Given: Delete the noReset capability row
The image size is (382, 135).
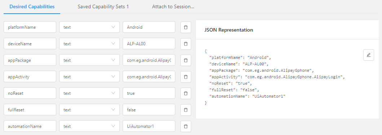Looking at the screenshot, I should point(186,93).
